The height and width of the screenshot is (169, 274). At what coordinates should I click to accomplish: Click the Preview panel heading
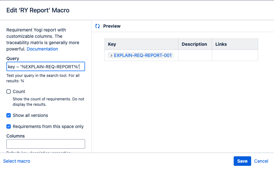[112, 26]
